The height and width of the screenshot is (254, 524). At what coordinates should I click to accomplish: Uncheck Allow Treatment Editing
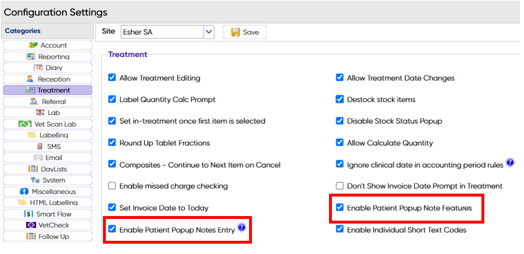click(x=112, y=78)
